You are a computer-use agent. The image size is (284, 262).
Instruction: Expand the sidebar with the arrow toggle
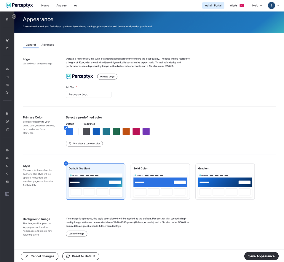14,17
